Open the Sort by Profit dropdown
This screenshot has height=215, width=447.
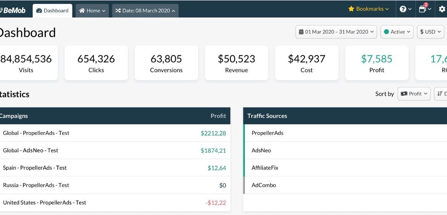tap(414, 94)
